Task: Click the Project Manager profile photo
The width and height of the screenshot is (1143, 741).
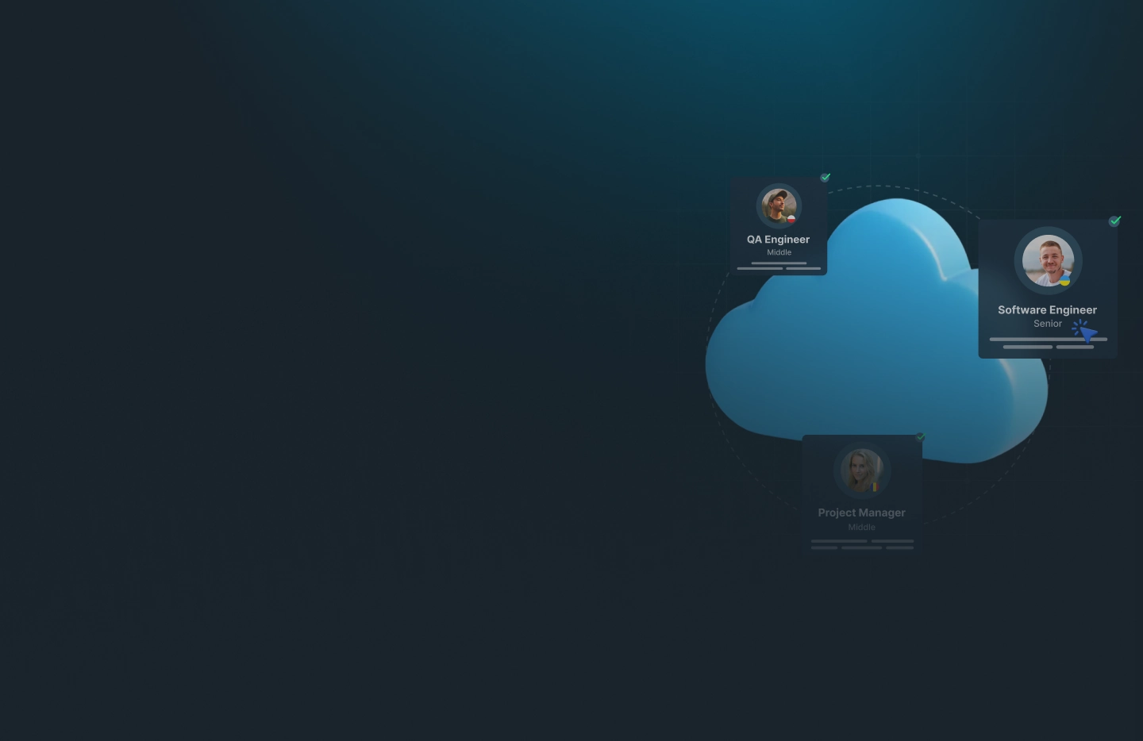Action: coord(861,470)
